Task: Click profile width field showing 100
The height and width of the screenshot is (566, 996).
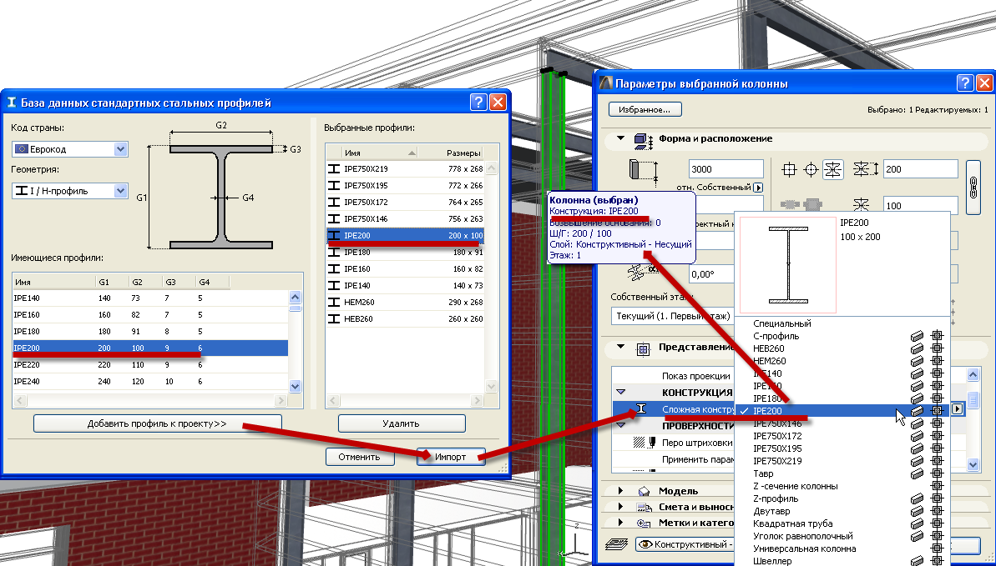Action: click(x=920, y=206)
